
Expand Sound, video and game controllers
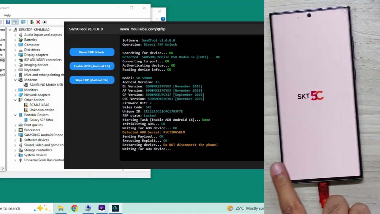coord(15,145)
